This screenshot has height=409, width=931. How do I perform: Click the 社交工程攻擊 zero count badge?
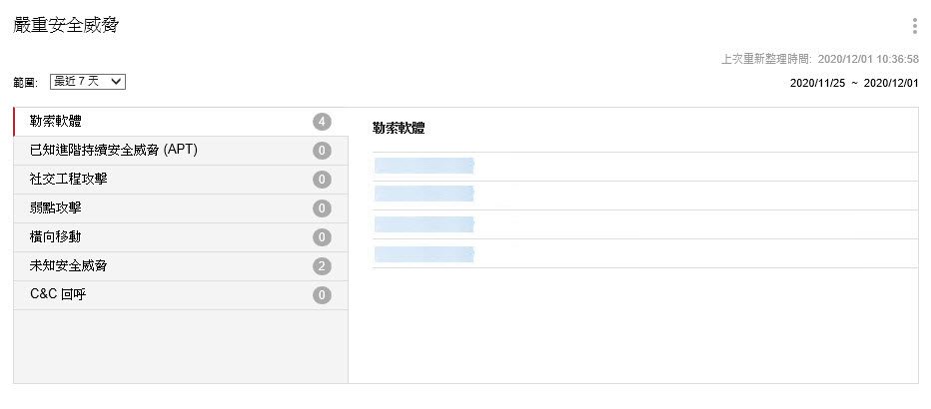click(x=322, y=180)
